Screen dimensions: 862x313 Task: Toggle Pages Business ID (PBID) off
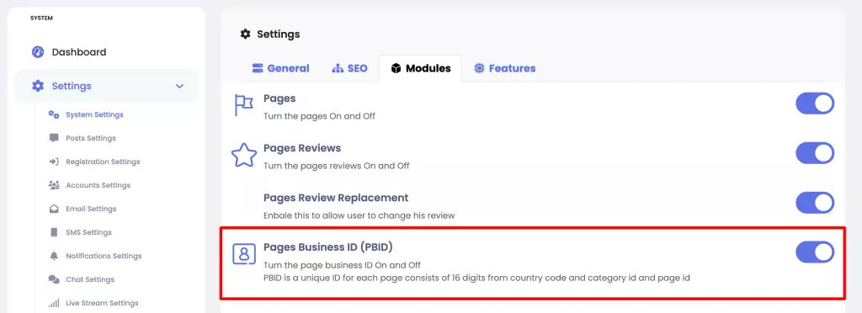click(x=815, y=252)
